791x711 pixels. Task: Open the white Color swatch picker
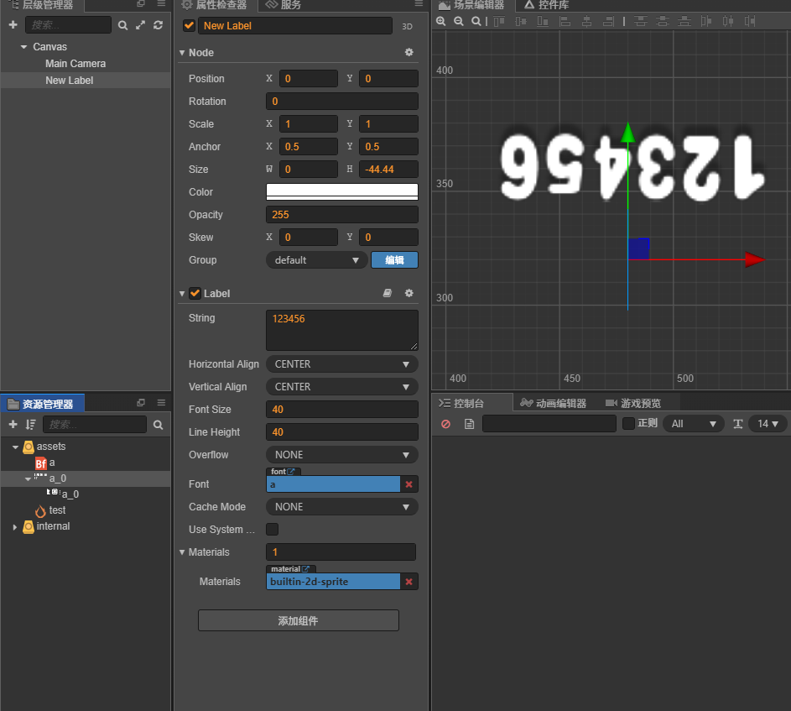(x=341, y=191)
